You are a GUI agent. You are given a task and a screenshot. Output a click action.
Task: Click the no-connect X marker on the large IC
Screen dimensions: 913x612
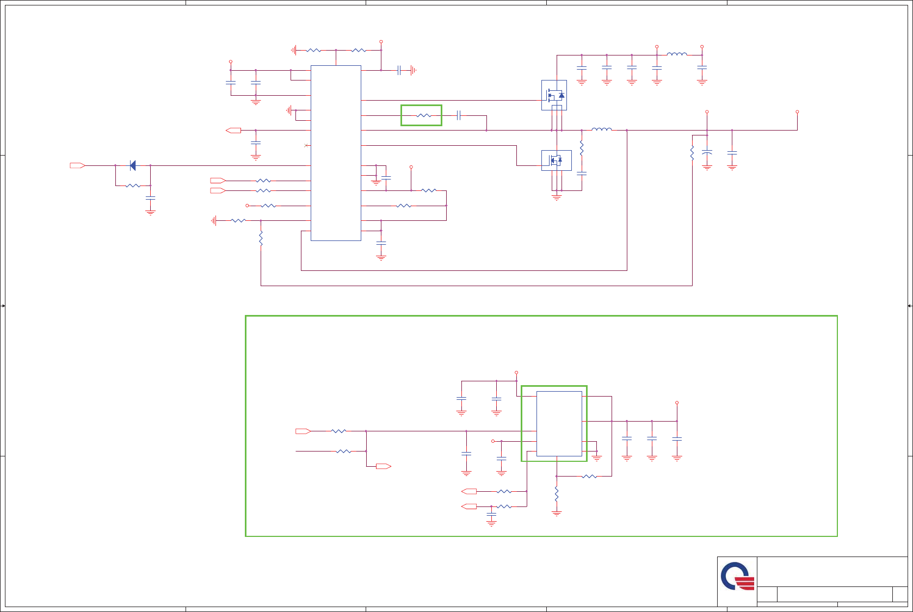click(x=306, y=145)
